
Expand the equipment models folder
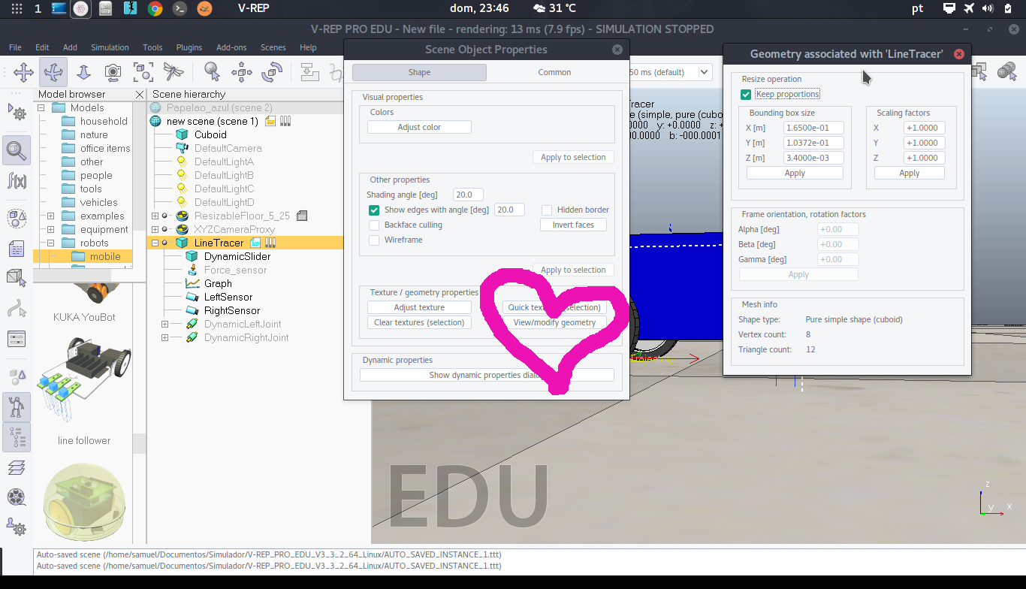(x=50, y=229)
